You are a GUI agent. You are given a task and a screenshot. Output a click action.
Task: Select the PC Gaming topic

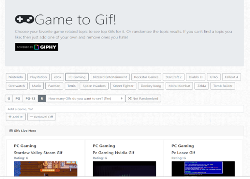pyautogui.click(x=77, y=77)
